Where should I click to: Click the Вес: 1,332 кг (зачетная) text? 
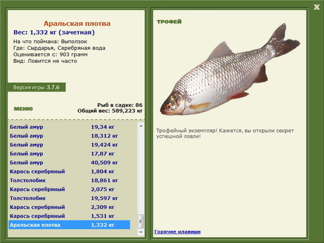click(54, 32)
